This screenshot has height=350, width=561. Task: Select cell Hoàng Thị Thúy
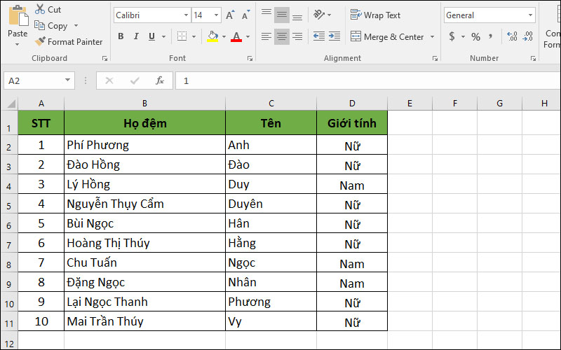145,243
